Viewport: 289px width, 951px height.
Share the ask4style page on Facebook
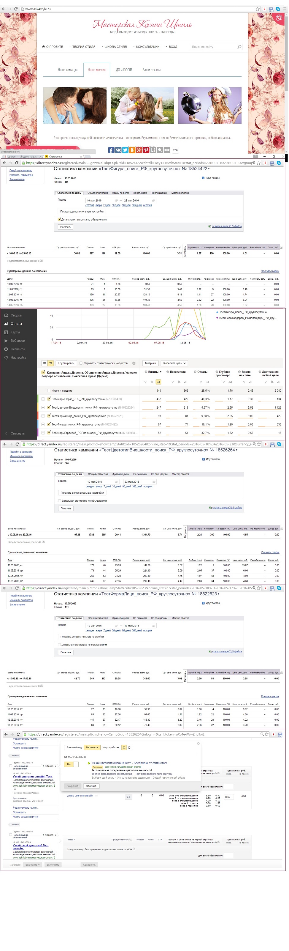(x=111, y=150)
